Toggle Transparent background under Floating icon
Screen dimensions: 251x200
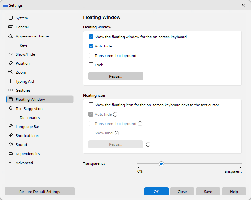(91, 124)
